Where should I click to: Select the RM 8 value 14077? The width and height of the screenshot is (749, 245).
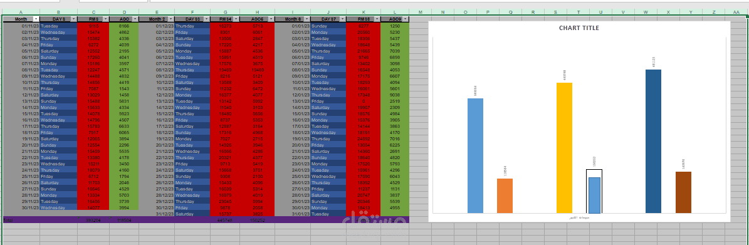tap(93, 208)
